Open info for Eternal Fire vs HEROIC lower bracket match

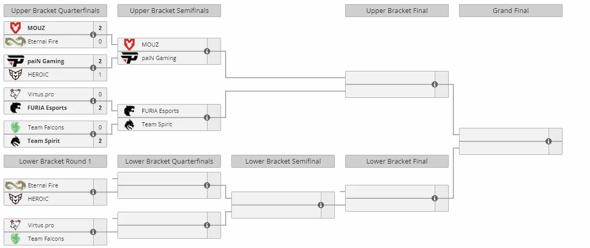tap(93, 192)
